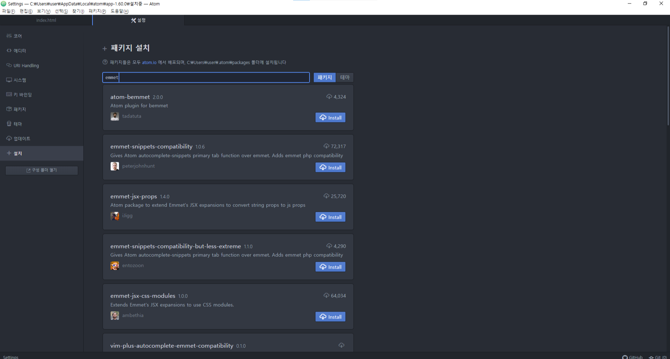Viewport: 670px width, 359px height.
Task: Click download icon beside 25,720
Action: coord(326,196)
